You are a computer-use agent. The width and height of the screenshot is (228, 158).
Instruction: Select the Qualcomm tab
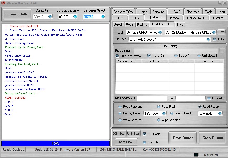pos(155,17)
